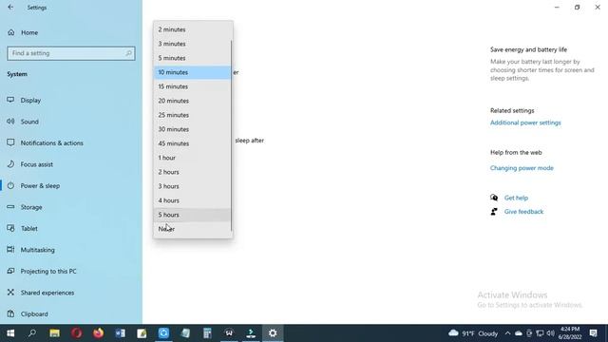Go back with the Settings back arrow
The width and height of the screenshot is (608, 342).
pos(10,7)
